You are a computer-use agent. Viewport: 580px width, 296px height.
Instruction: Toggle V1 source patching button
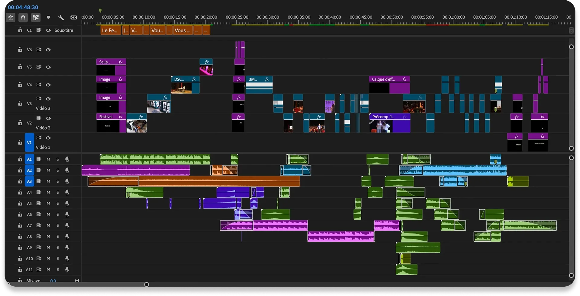click(x=29, y=142)
